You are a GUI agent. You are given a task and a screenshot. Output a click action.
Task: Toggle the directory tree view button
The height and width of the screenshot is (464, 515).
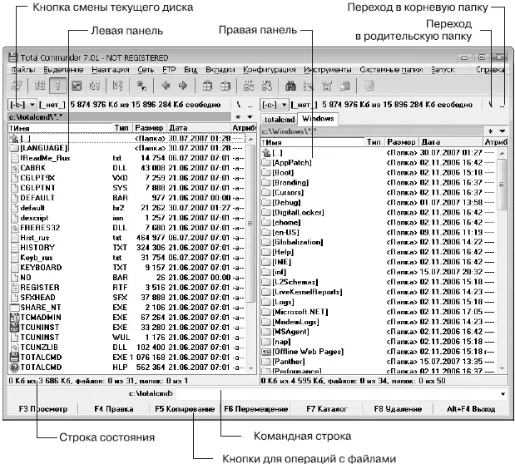click(95, 86)
